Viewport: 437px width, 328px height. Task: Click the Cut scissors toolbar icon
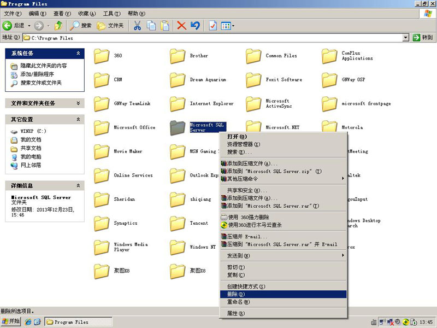137,26
